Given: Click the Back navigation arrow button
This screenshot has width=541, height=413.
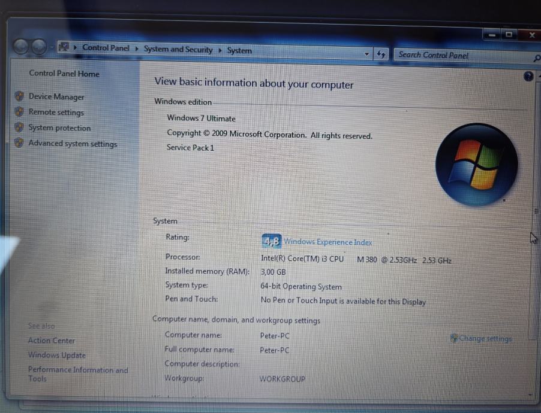Looking at the screenshot, I should click(x=21, y=47).
